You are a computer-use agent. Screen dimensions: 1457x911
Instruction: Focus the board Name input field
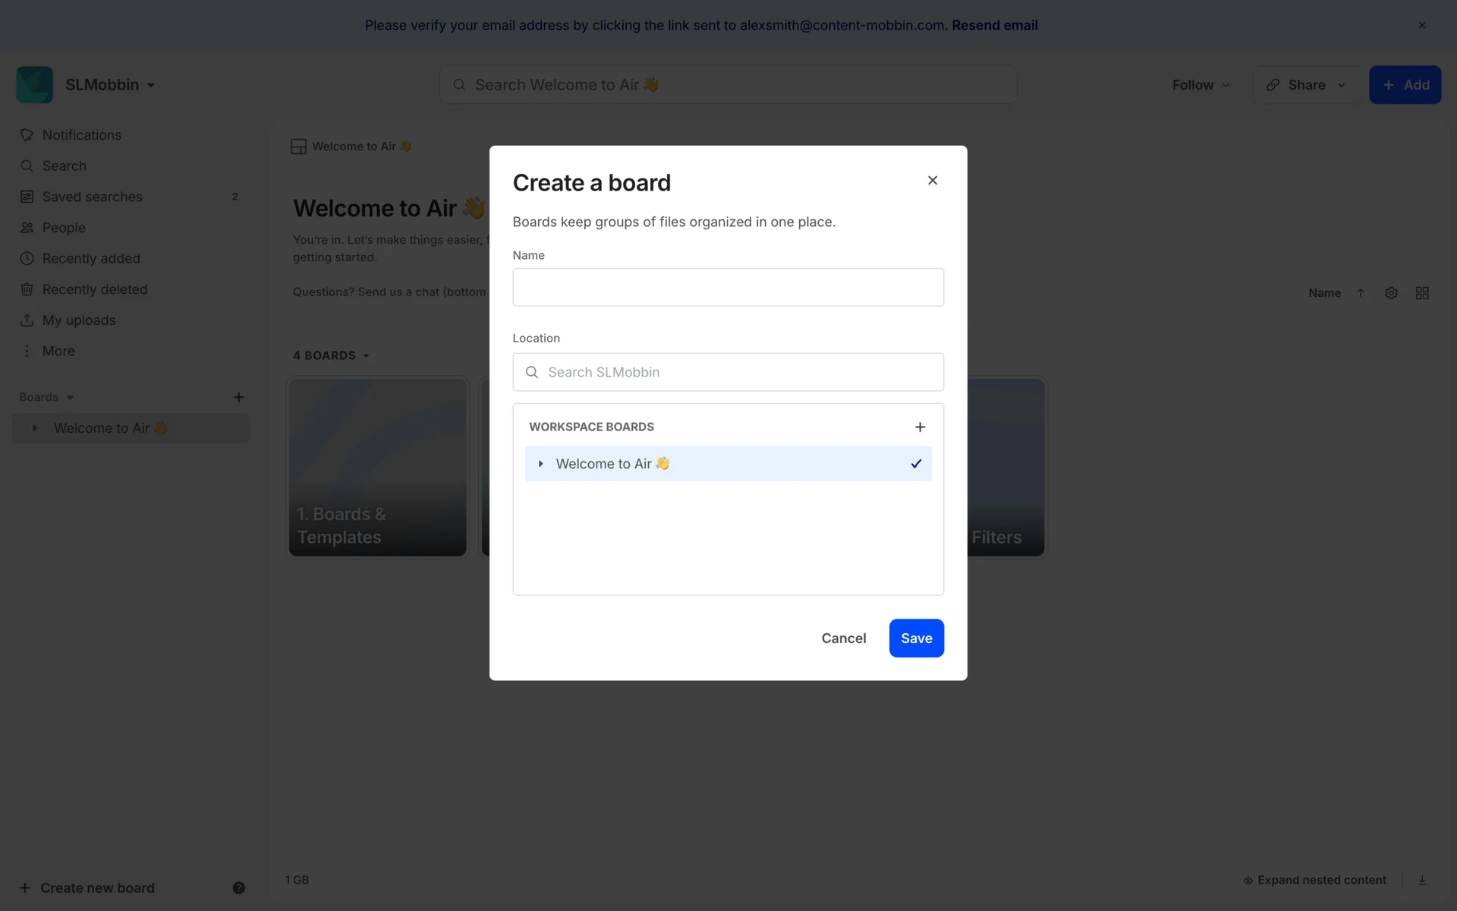pos(728,287)
